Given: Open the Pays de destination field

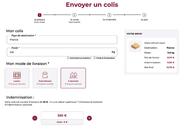Looking at the screenshot, I should (x=62, y=40).
